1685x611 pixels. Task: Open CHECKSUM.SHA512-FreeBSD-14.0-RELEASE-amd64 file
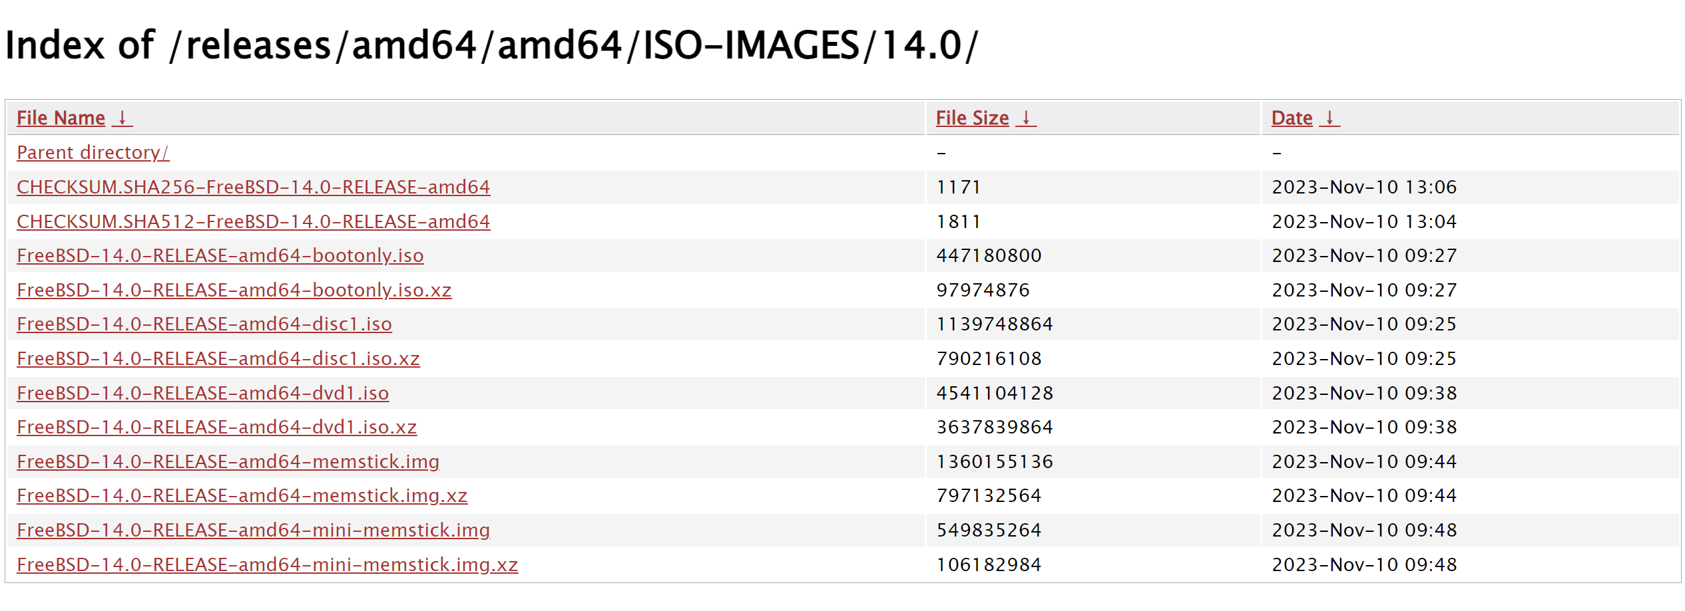coord(254,221)
